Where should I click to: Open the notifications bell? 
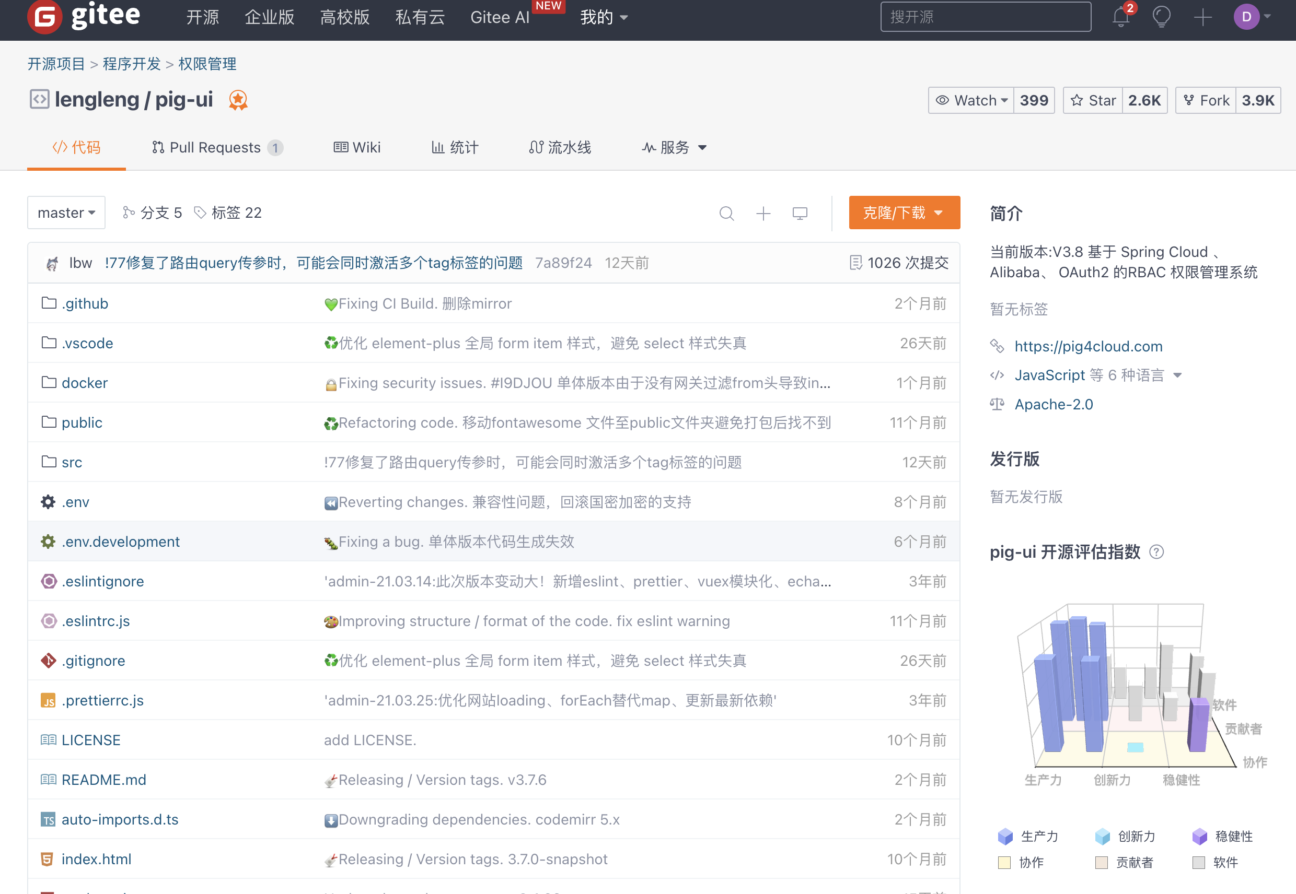tap(1120, 17)
